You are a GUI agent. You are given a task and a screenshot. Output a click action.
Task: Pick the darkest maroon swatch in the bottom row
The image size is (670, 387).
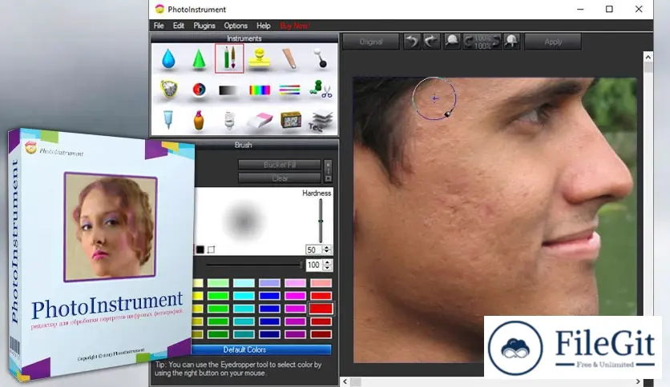click(321, 334)
